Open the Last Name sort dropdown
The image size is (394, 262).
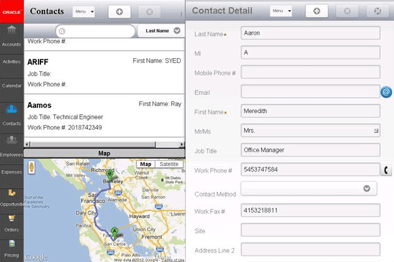tap(161, 30)
